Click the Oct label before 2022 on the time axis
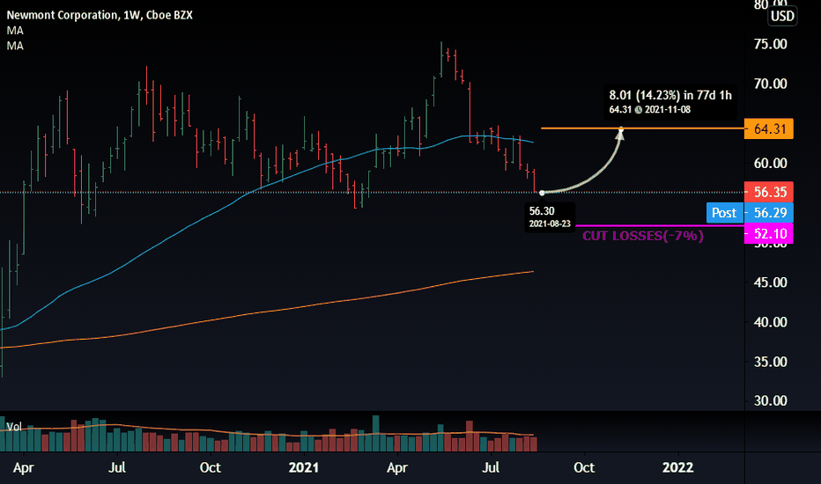 tap(584, 467)
